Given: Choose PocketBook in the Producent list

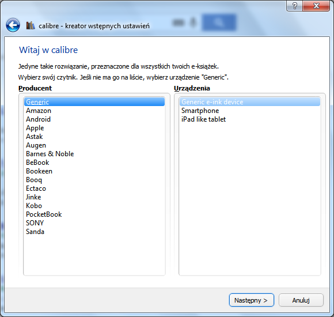Looking at the screenshot, I should coord(94,214).
